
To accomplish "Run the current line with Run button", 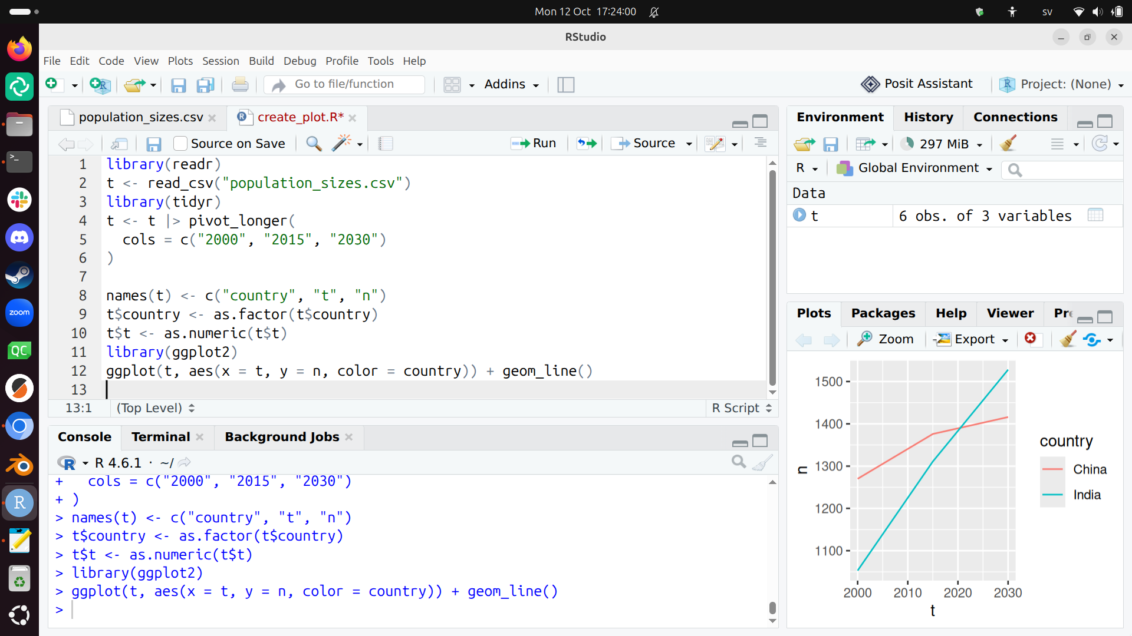I will (534, 143).
